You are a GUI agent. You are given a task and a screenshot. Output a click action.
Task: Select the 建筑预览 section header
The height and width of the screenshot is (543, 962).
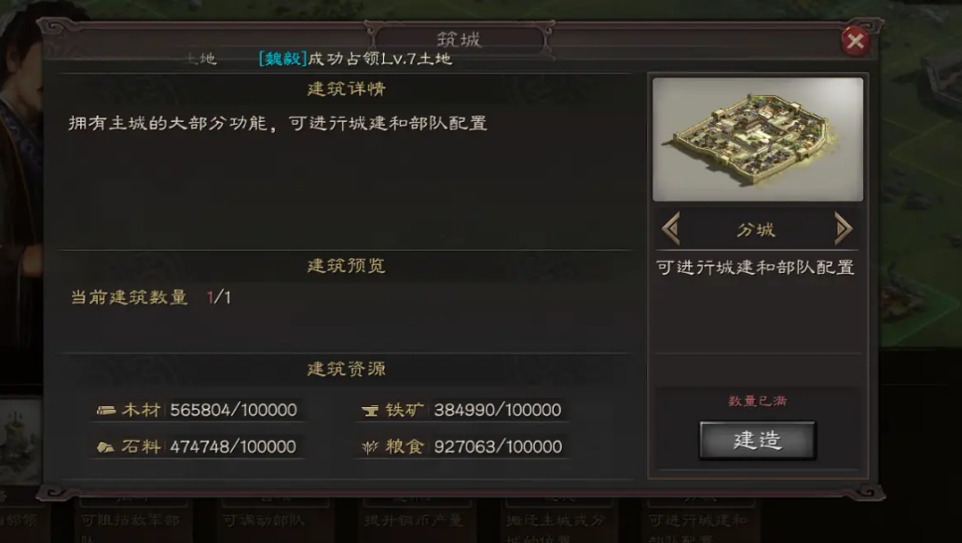346,265
